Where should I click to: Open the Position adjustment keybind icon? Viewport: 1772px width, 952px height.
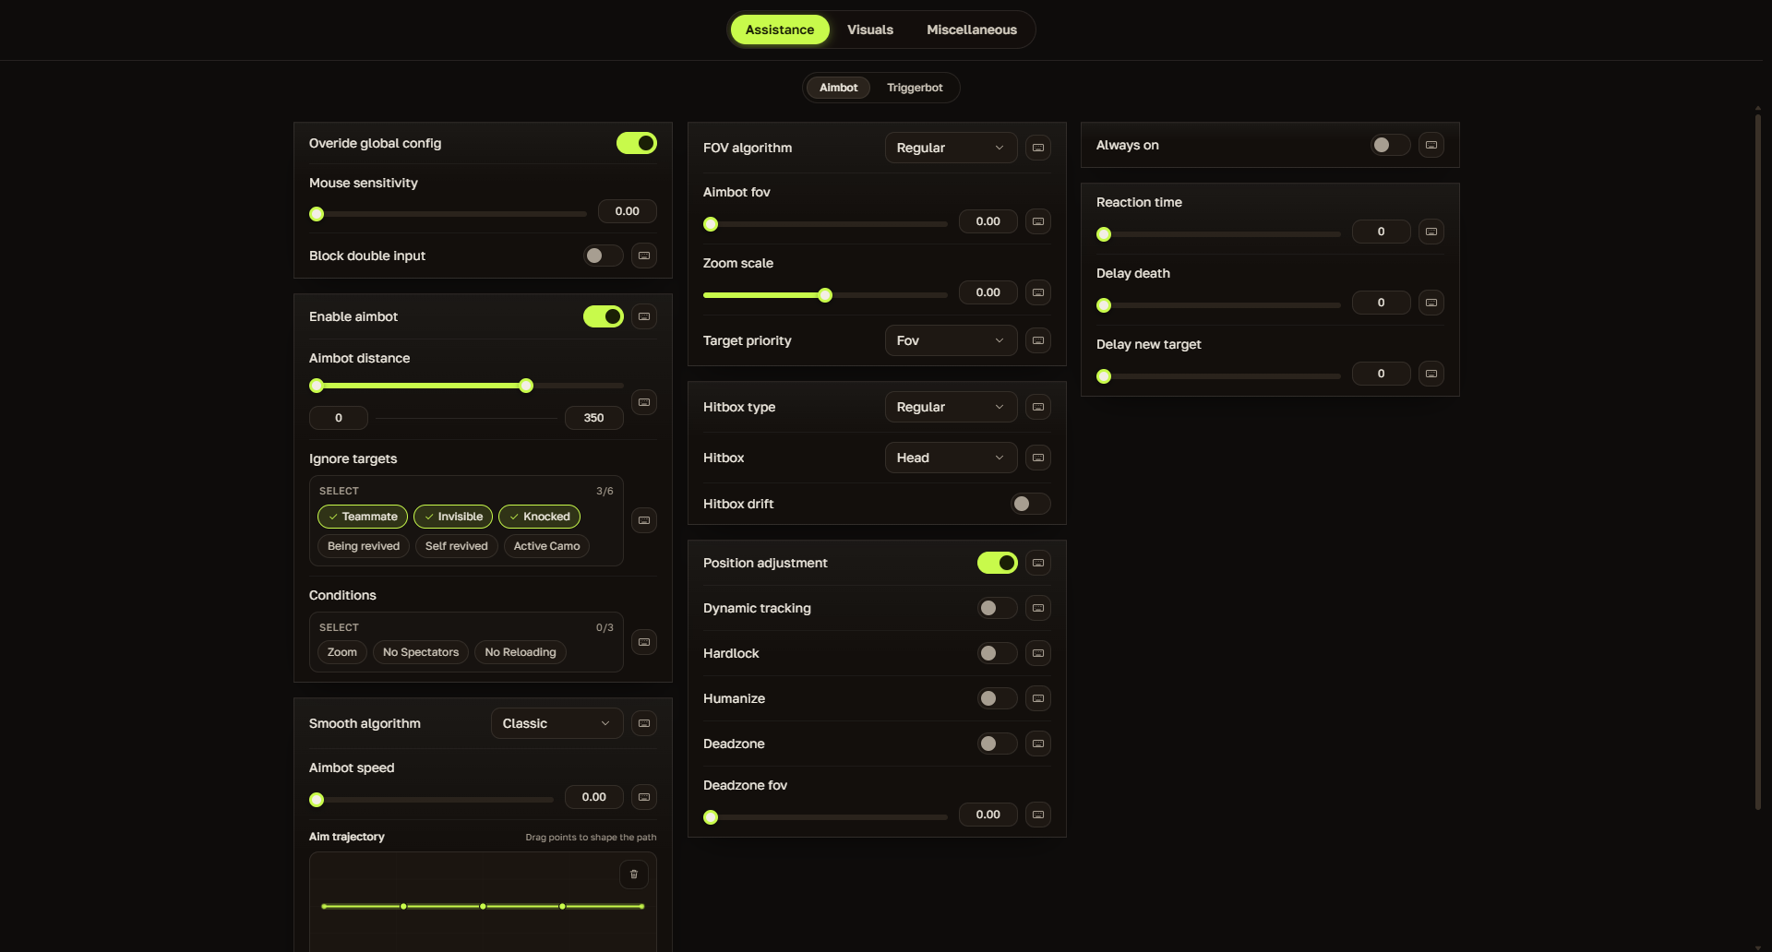(1038, 563)
